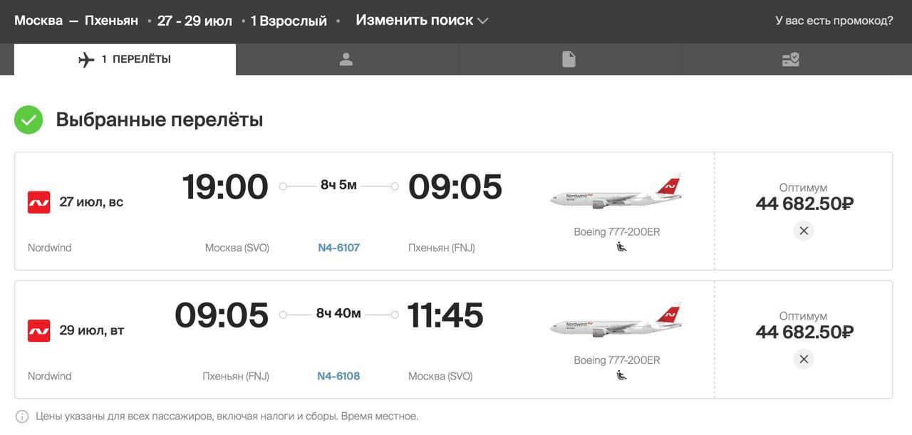Screen dimensions: 912x435
Task: Click Nordwind logo for the 29 июл flight
Action: [38, 330]
